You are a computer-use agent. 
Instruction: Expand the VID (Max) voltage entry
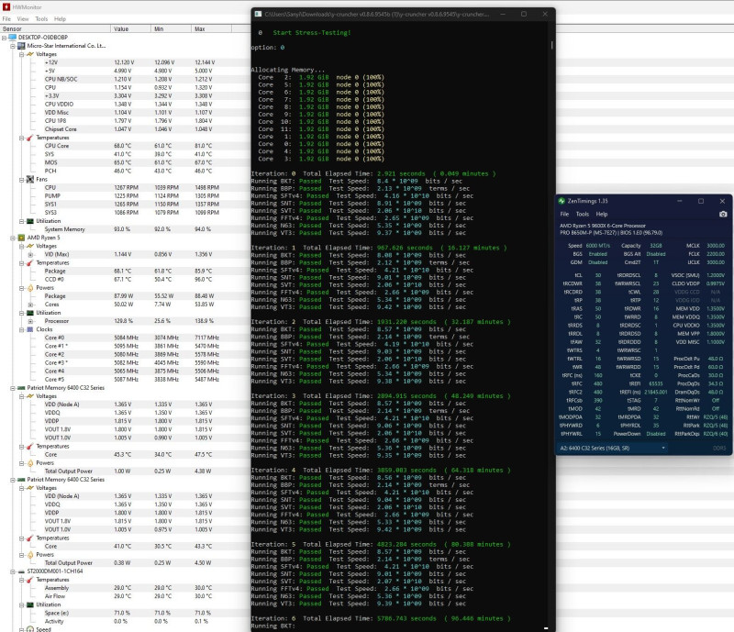click(x=30, y=254)
